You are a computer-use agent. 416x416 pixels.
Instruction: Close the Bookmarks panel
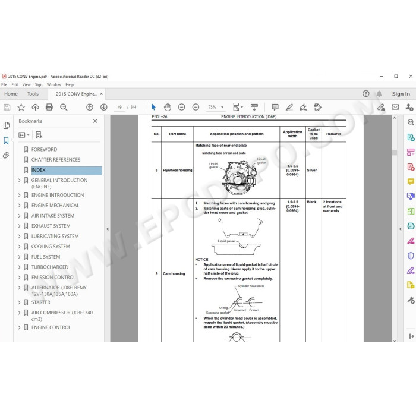95,121
